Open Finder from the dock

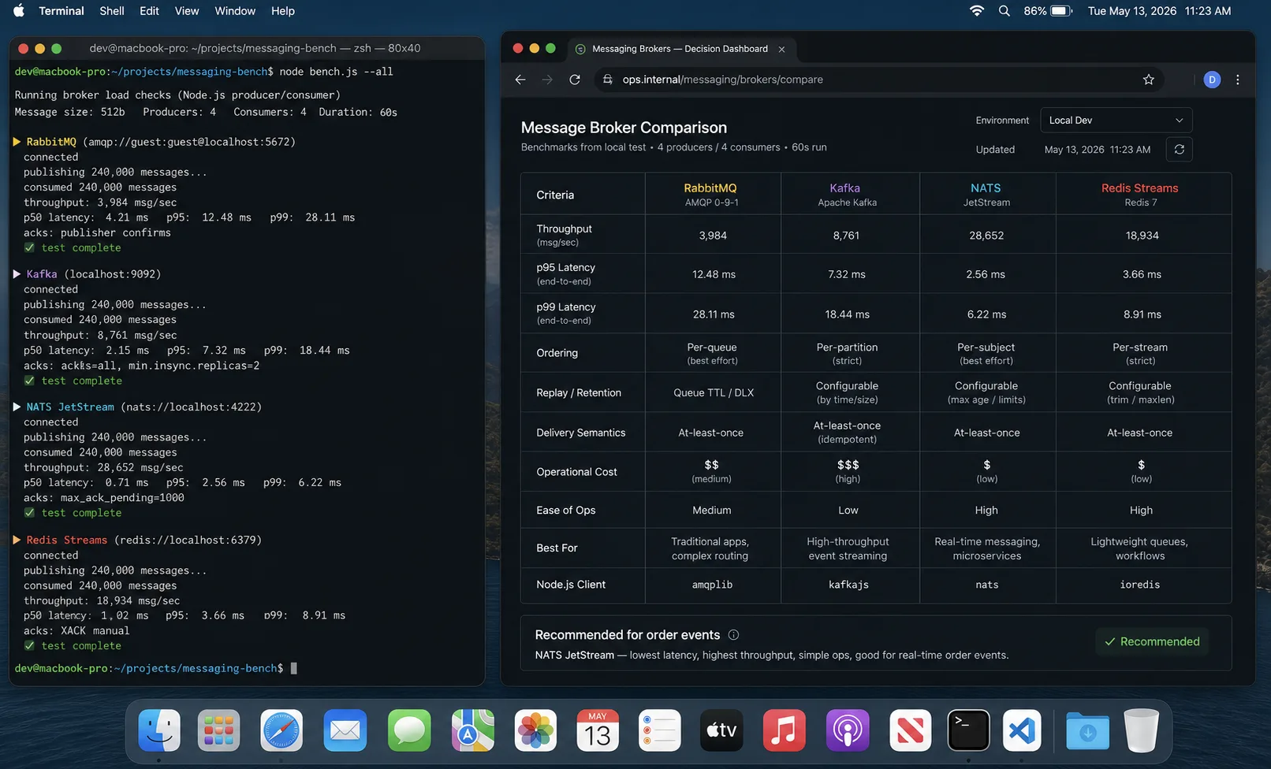158,730
